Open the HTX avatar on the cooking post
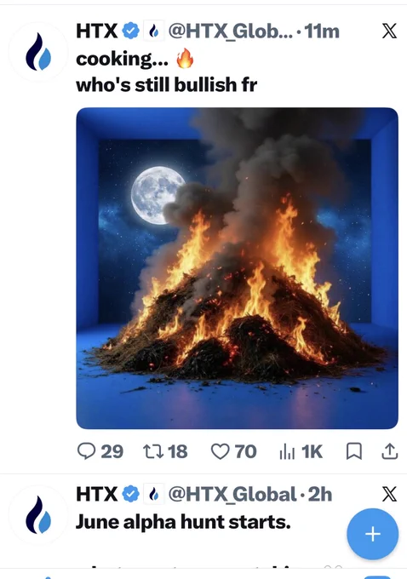This screenshot has width=407, height=579. pyautogui.click(x=38, y=52)
